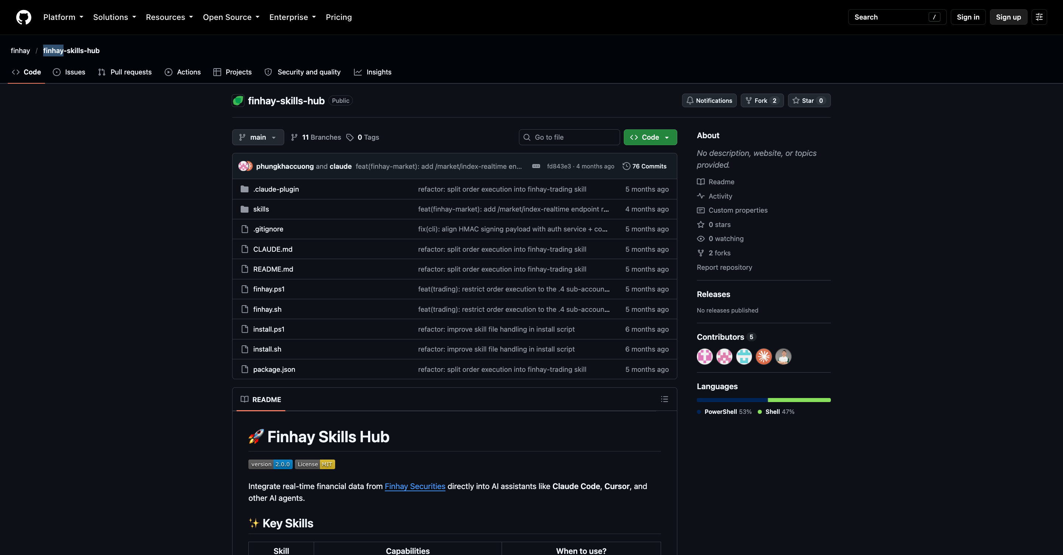The image size is (1063, 555).
Task: Open the README outline list icon
Action: [x=664, y=399]
